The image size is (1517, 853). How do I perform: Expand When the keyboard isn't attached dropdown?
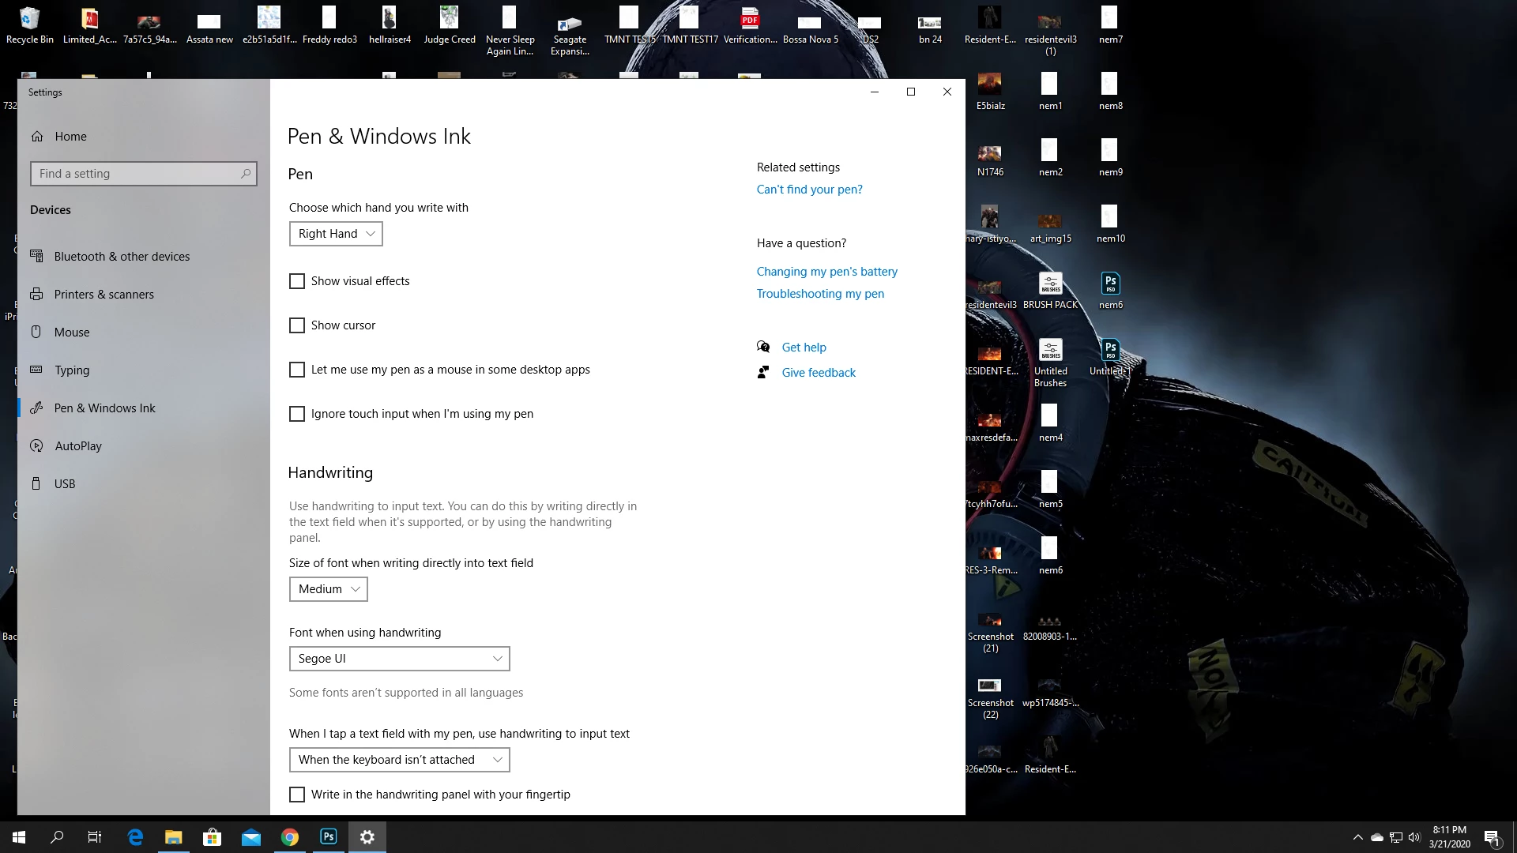[x=399, y=760]
